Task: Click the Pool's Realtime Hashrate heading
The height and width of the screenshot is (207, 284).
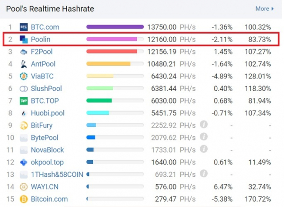Action: [x=50, y=9]
